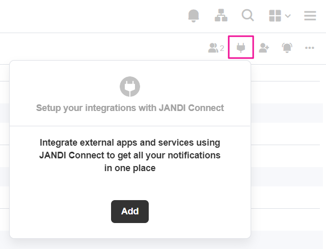
Task: Expand the chevron beside the apps grid
Action: click(x=288, y=16)
